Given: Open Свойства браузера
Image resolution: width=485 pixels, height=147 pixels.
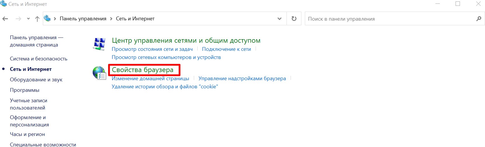Looking at the screenshot, I should point(143,70).
